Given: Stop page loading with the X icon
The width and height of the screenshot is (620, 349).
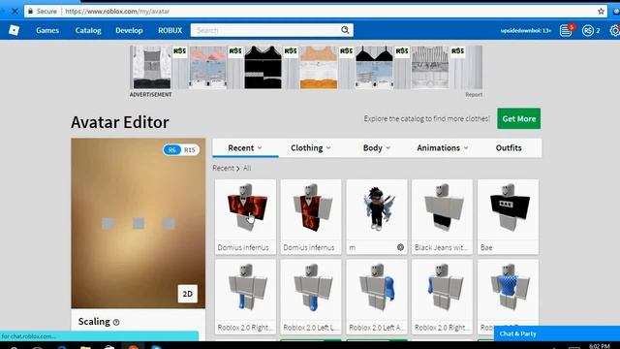Looking at the screenshot, I should pos(15,11).
